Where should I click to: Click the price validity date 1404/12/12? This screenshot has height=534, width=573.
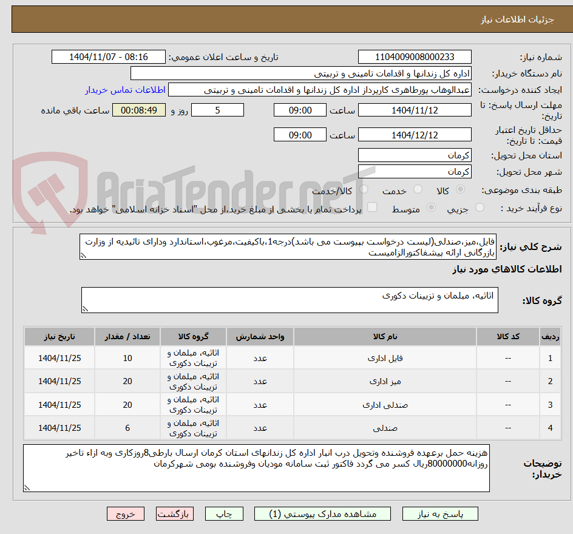click(x=415, y=135)
